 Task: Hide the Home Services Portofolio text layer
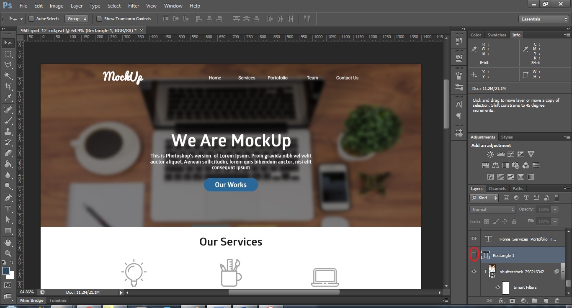(474, 239)
